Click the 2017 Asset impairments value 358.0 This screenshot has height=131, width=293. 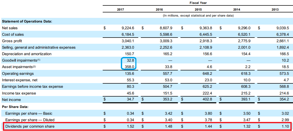coord(129,67)
